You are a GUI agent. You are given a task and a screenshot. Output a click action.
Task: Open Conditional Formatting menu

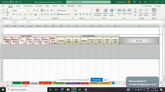coord(98,13)
